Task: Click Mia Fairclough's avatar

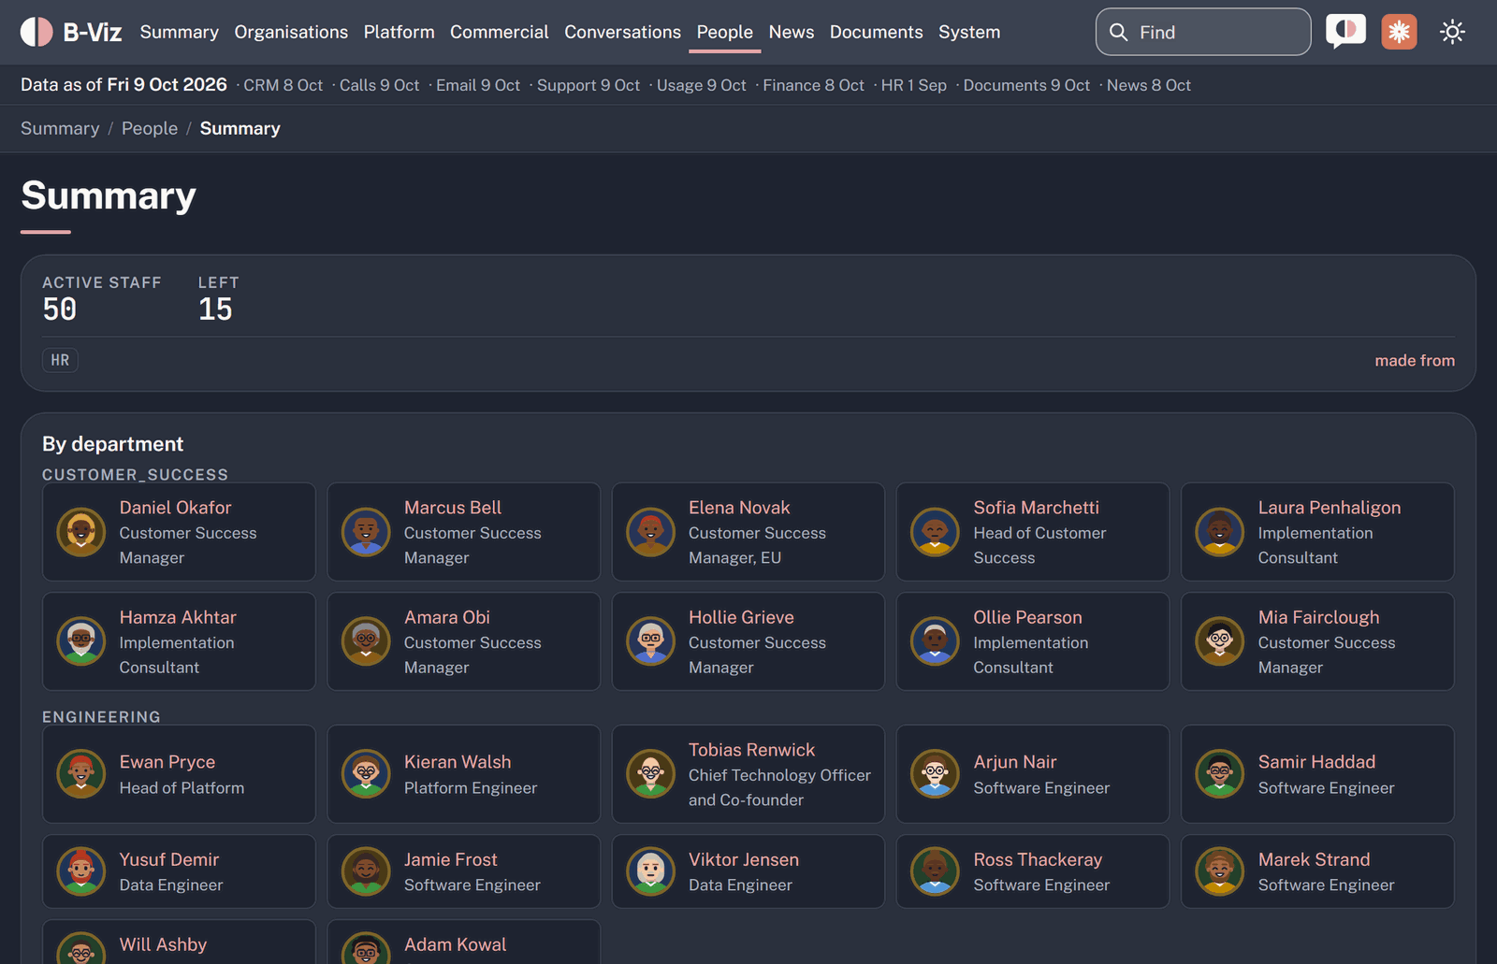Action: [x=1219, y=641]
